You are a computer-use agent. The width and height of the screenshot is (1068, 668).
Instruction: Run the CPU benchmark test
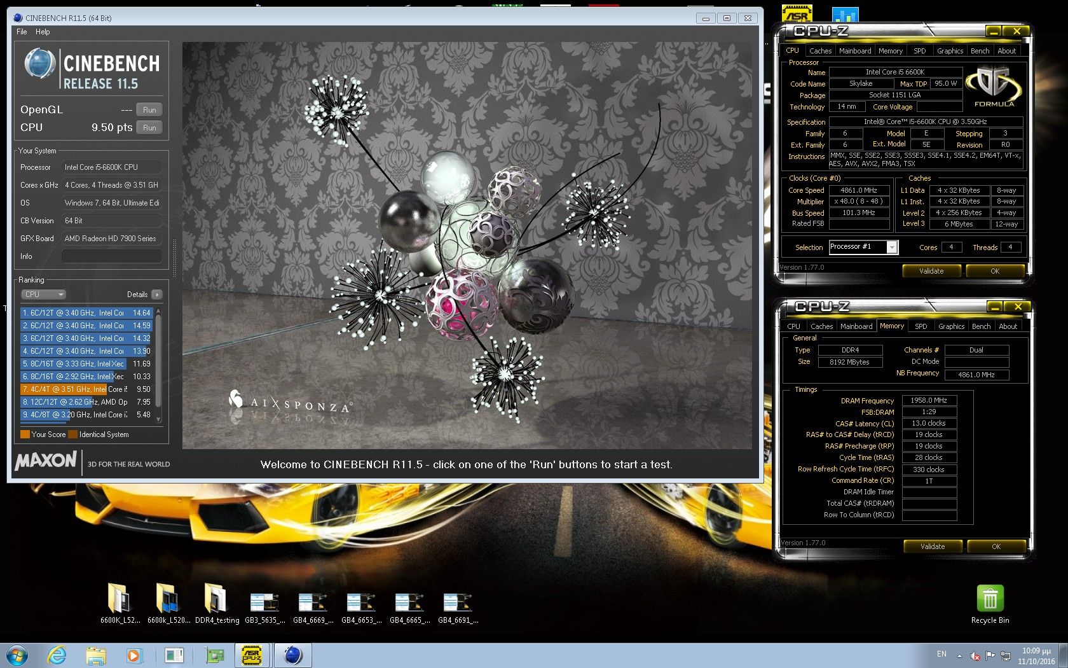click(x=149, y=128)
